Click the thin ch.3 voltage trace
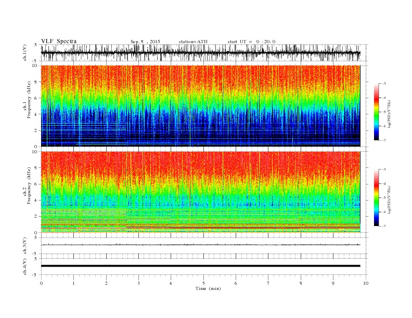412x318 pixels. [200, 245]
